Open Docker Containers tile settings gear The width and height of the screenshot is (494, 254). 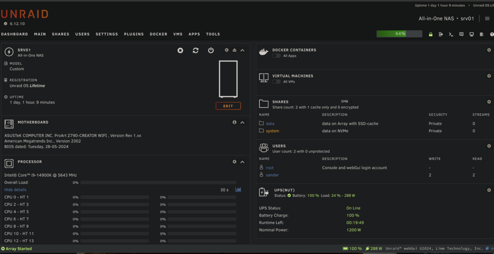click(489, 50)
